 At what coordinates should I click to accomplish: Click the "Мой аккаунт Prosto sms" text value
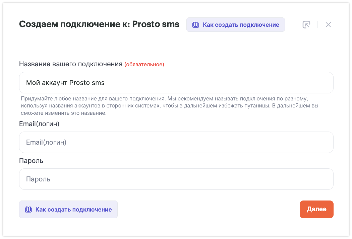(65, 83)
